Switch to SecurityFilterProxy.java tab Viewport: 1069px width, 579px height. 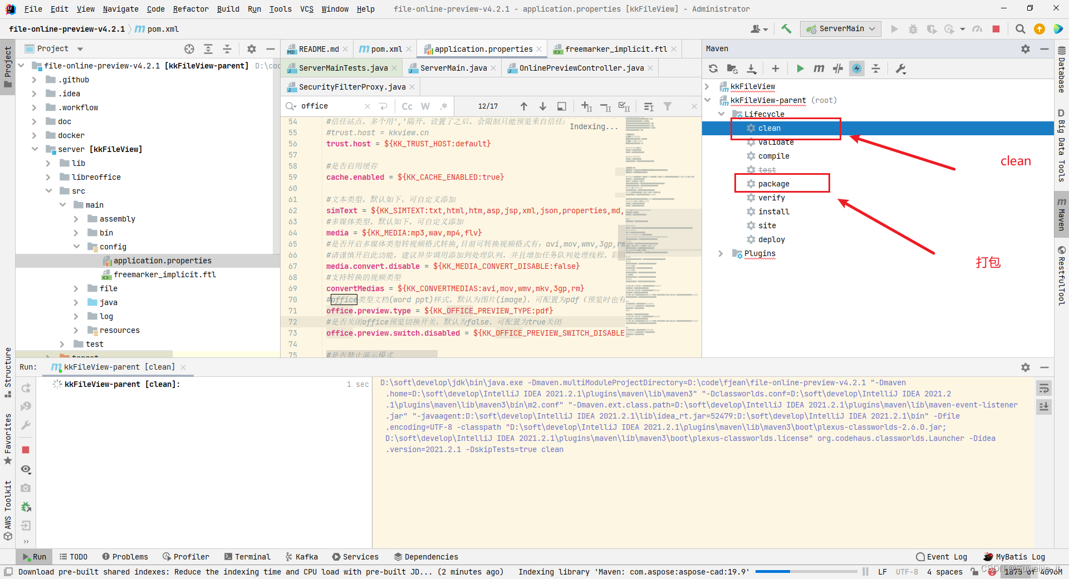coord(351,87)
